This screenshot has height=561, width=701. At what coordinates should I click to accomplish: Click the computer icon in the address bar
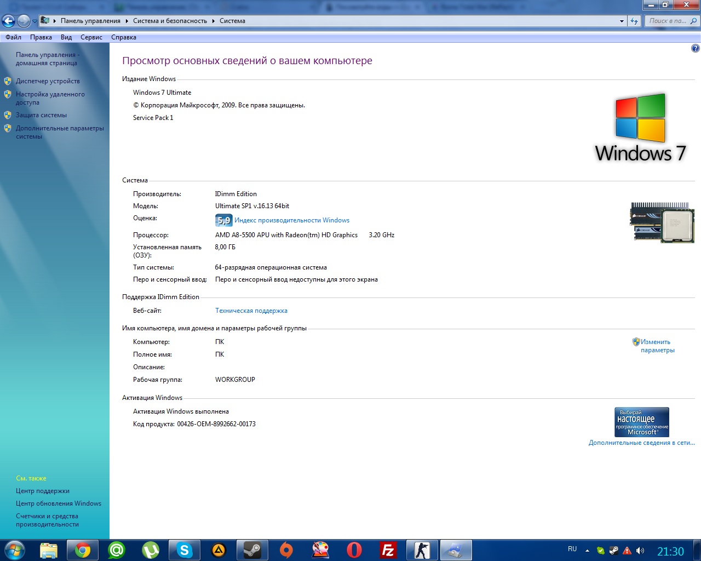[45, 21]
